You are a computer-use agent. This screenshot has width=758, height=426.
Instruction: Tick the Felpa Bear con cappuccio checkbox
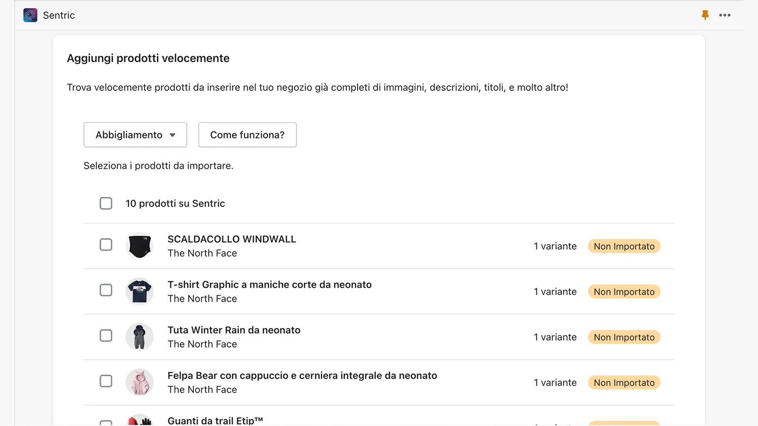pos(106,381)
